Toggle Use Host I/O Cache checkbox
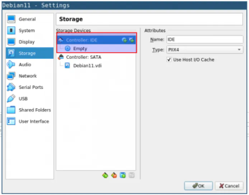This screenshot has width=249, height=195. (169, 60)
